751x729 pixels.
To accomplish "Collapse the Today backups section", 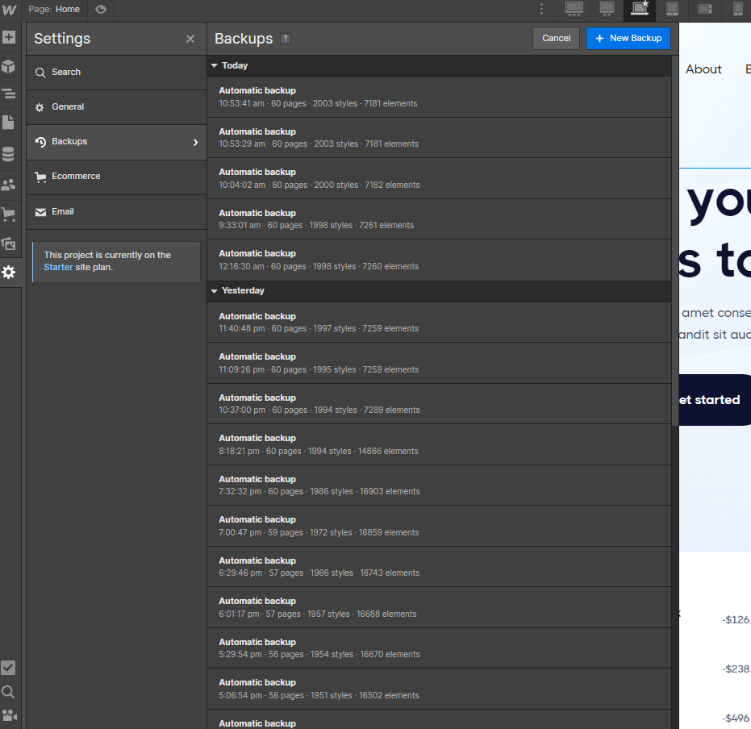I will tap(214, 65).
